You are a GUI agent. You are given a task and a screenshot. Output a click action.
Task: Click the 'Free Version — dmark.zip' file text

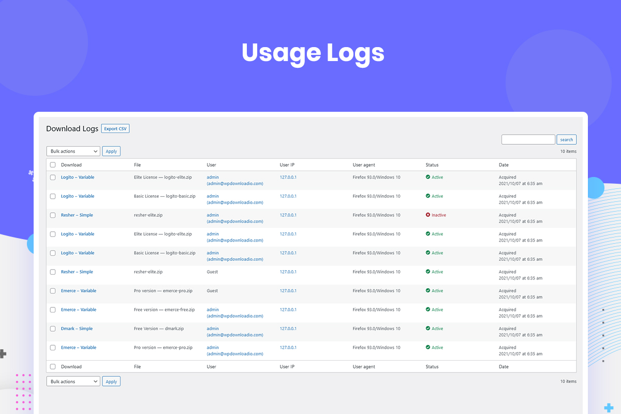coord(159,329)
